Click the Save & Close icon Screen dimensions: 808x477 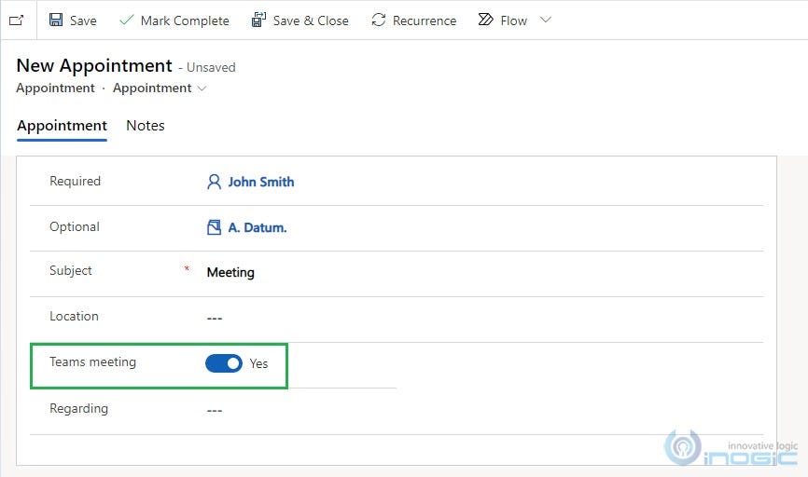tap(258, 20)
